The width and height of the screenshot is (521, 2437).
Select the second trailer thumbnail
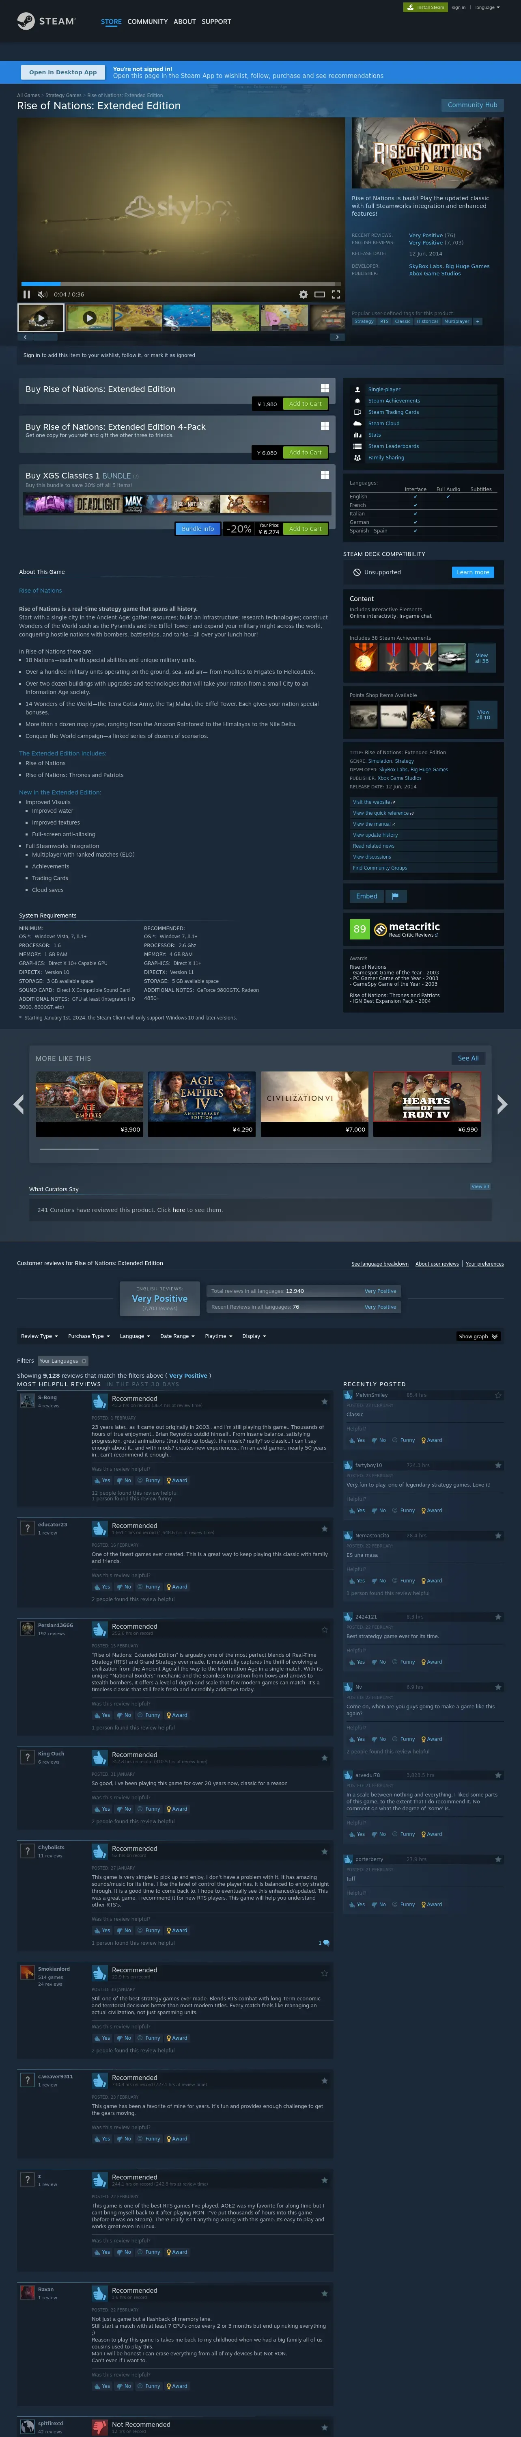[89, 318]
